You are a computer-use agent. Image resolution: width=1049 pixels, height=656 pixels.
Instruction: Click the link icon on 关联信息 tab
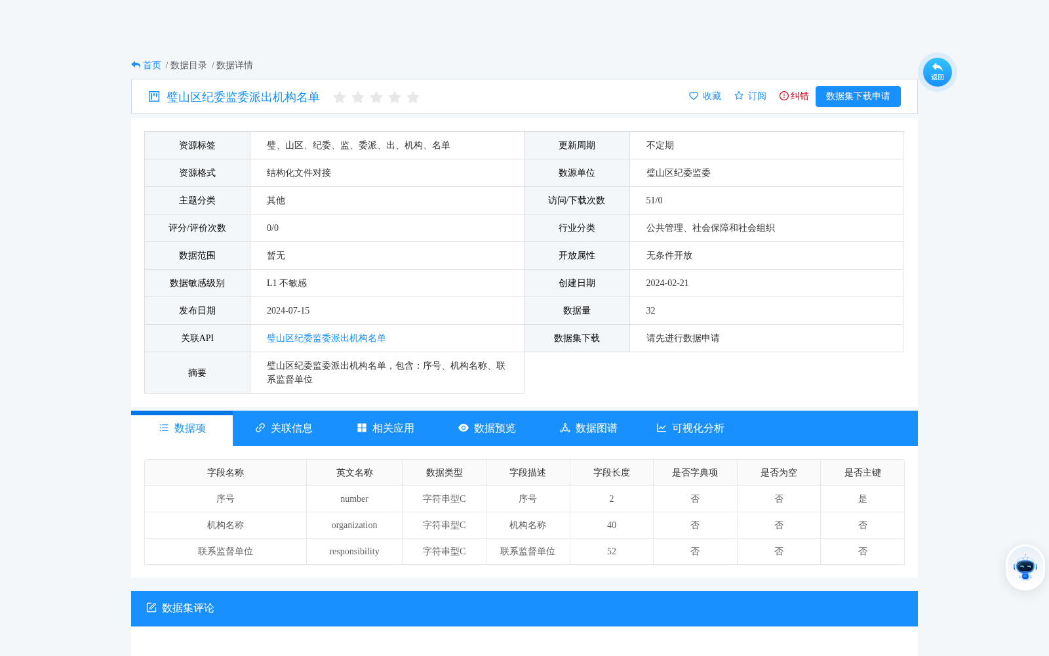[x=260, y=428]
